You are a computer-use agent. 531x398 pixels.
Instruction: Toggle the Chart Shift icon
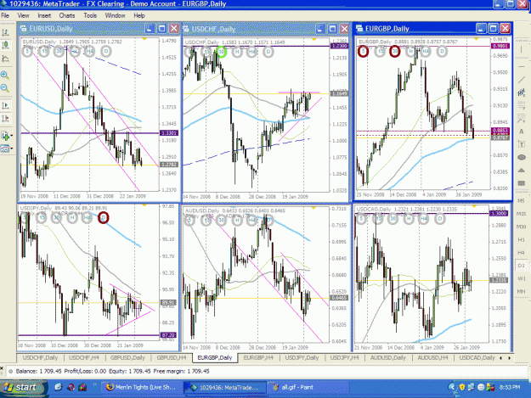click(x=5, y=118)
